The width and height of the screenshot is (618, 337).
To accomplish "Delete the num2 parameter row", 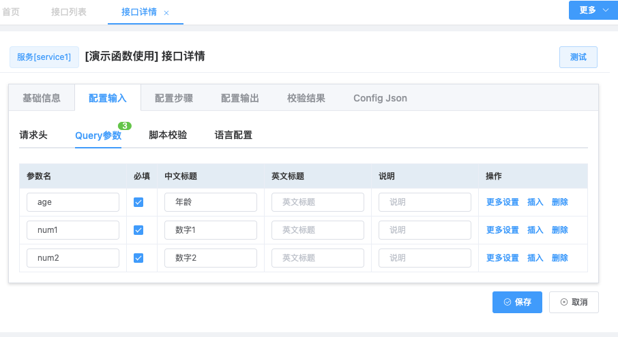I will (559, 258).
